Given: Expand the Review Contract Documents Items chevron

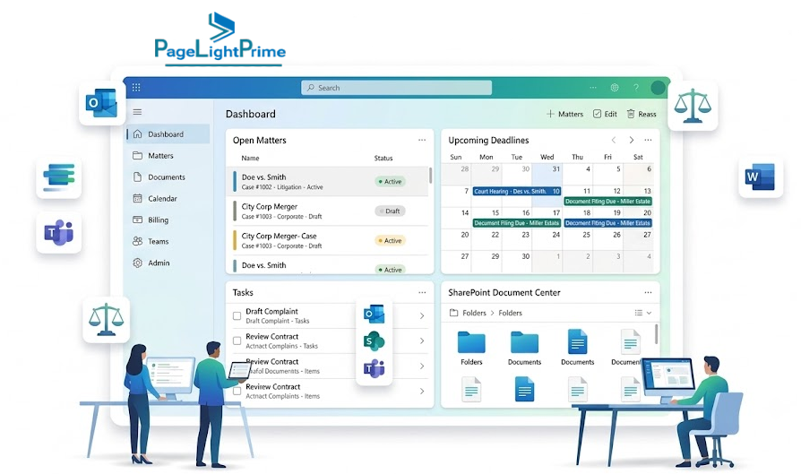Looking at the screenshot, I should click(x=422, y=366).
